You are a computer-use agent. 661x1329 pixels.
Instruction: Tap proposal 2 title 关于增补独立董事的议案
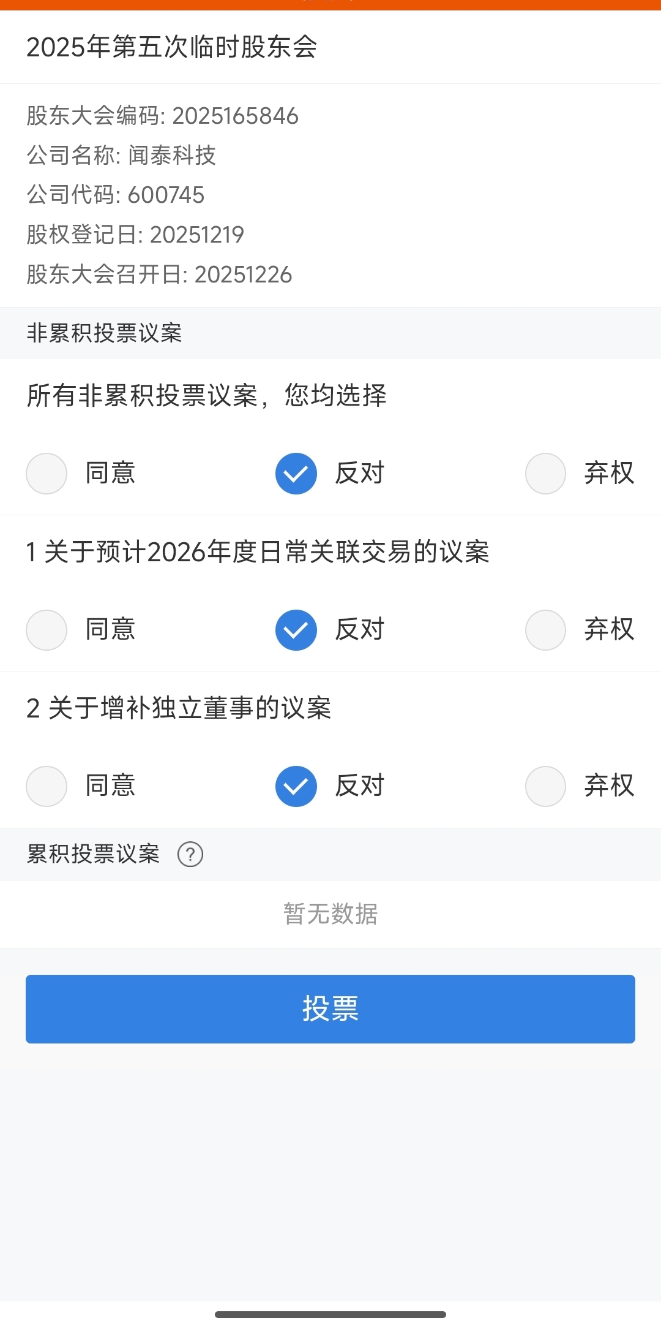pos(179,708)
